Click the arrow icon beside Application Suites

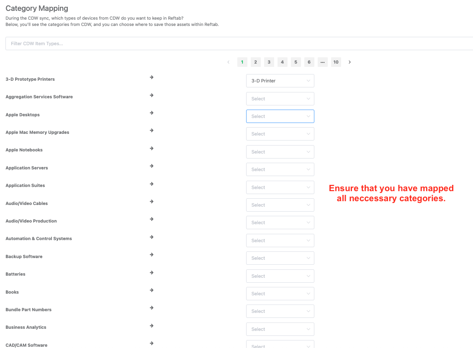(152, 184)
